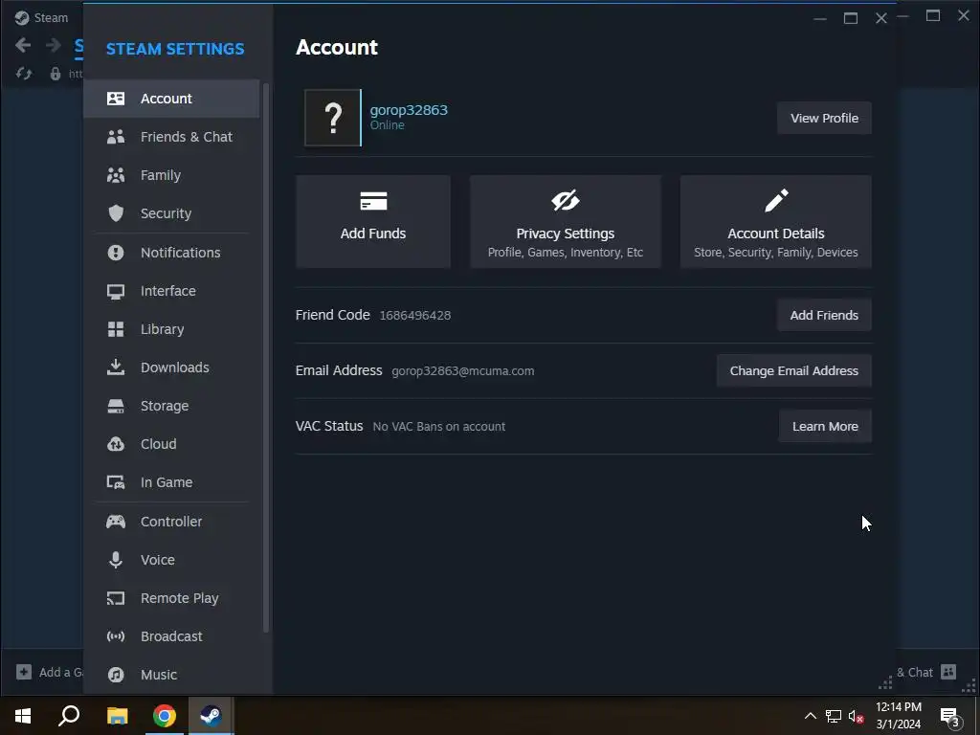Open the notification center icon
980x735 pixels.
coord(949,716)
